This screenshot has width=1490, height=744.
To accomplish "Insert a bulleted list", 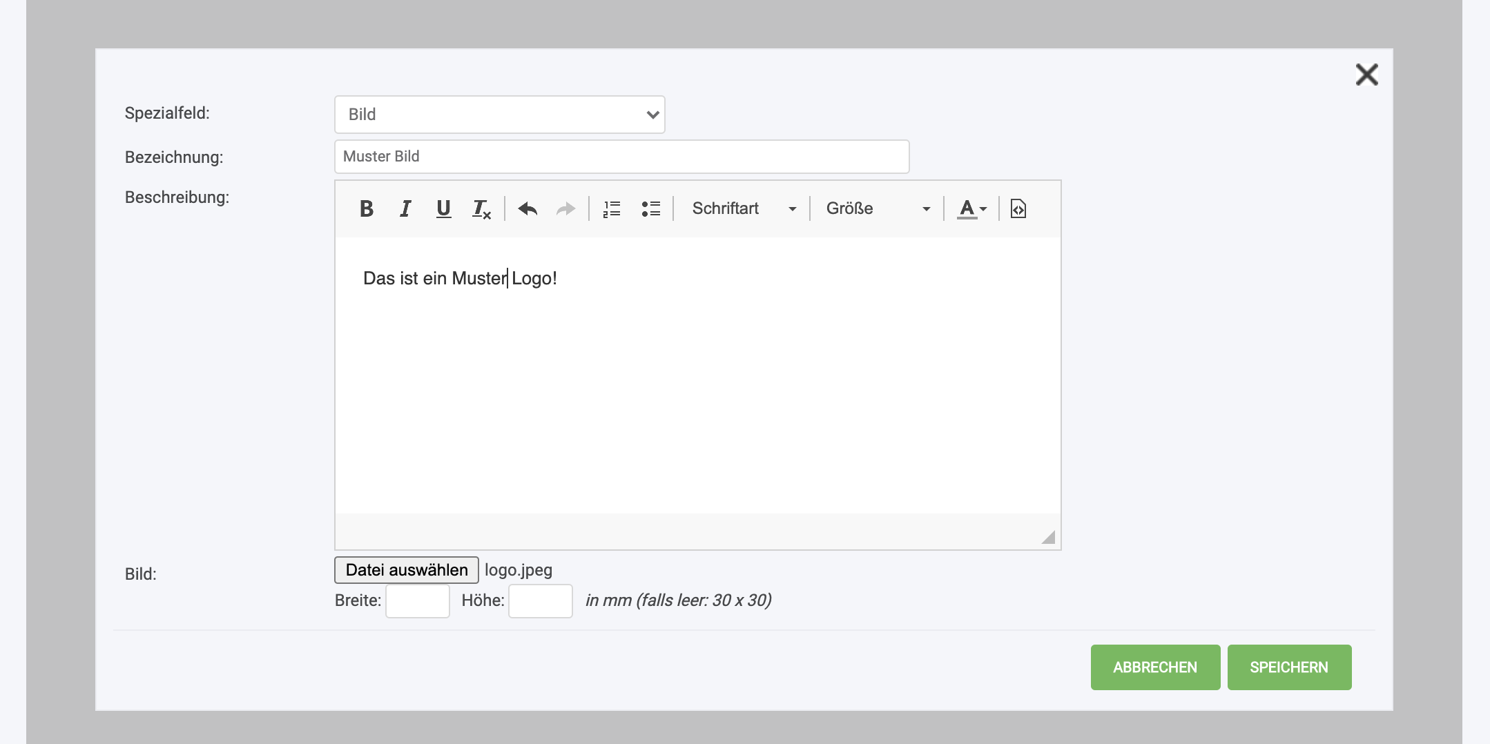I will pyautogui.click(x=650, y=208).
